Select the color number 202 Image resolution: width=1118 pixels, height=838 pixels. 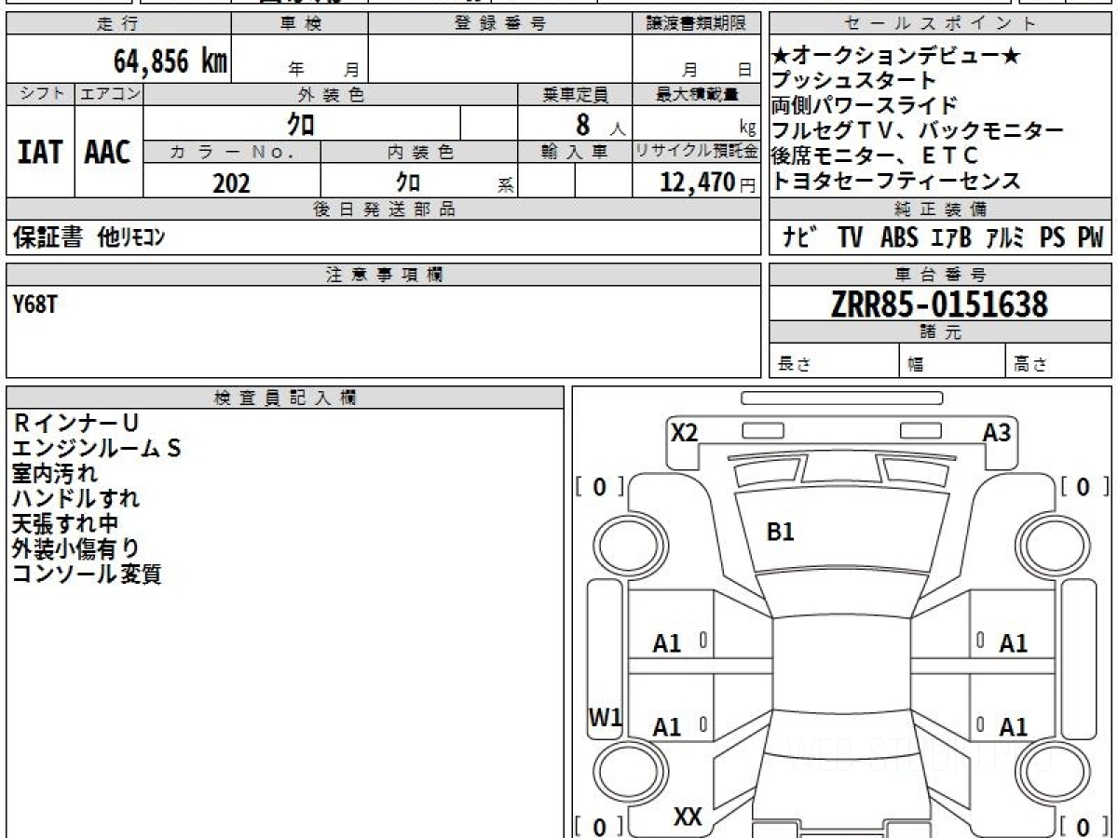coord(231,183)
